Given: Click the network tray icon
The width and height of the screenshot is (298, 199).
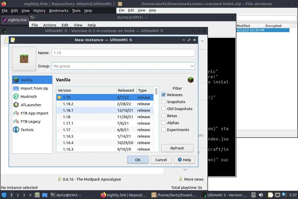Looking at the screenshot, I should pos(278,195).
